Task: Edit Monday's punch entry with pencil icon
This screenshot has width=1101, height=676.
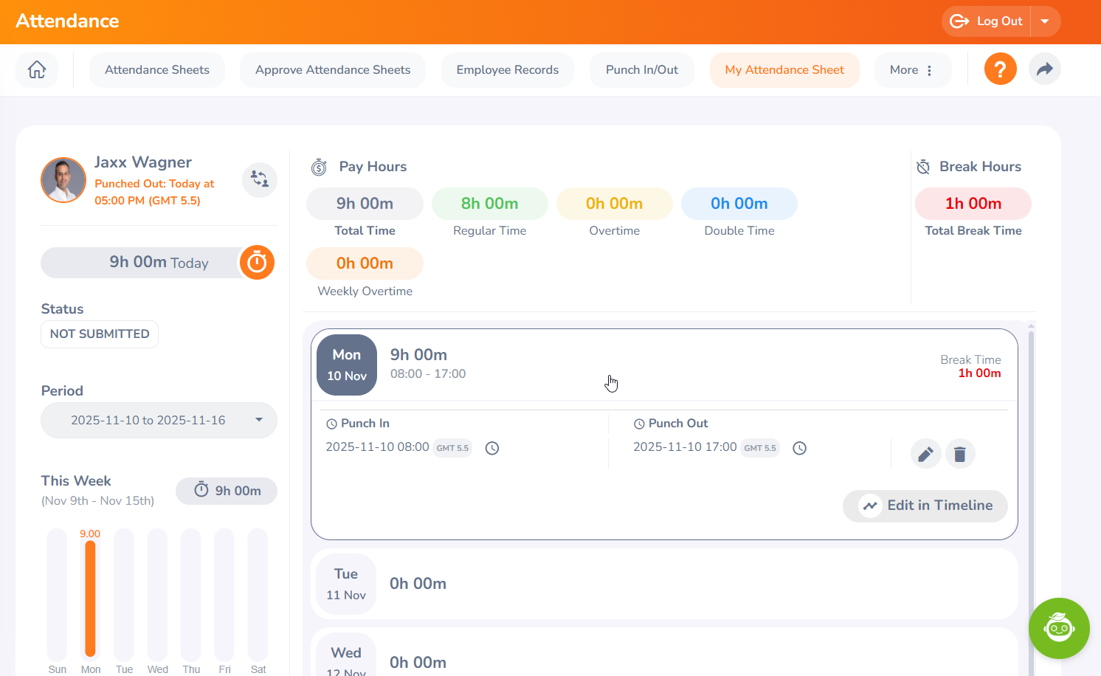Action: click(925, 454)
